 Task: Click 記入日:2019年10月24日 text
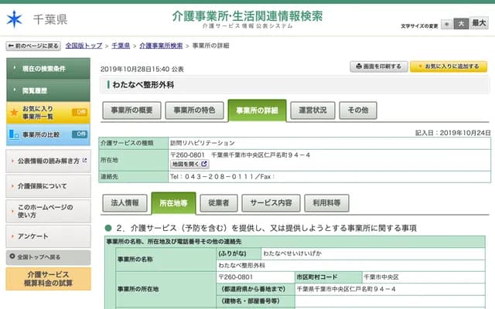point(452,133)
